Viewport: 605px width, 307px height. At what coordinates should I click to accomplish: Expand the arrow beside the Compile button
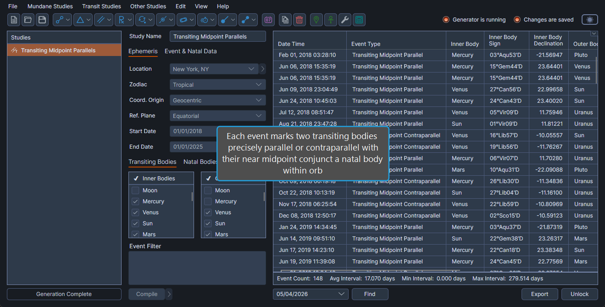169,294
